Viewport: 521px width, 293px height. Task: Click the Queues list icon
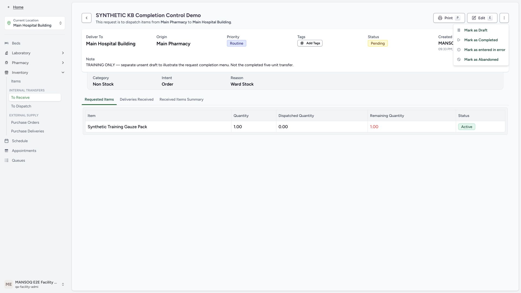(x=7, y=161)
